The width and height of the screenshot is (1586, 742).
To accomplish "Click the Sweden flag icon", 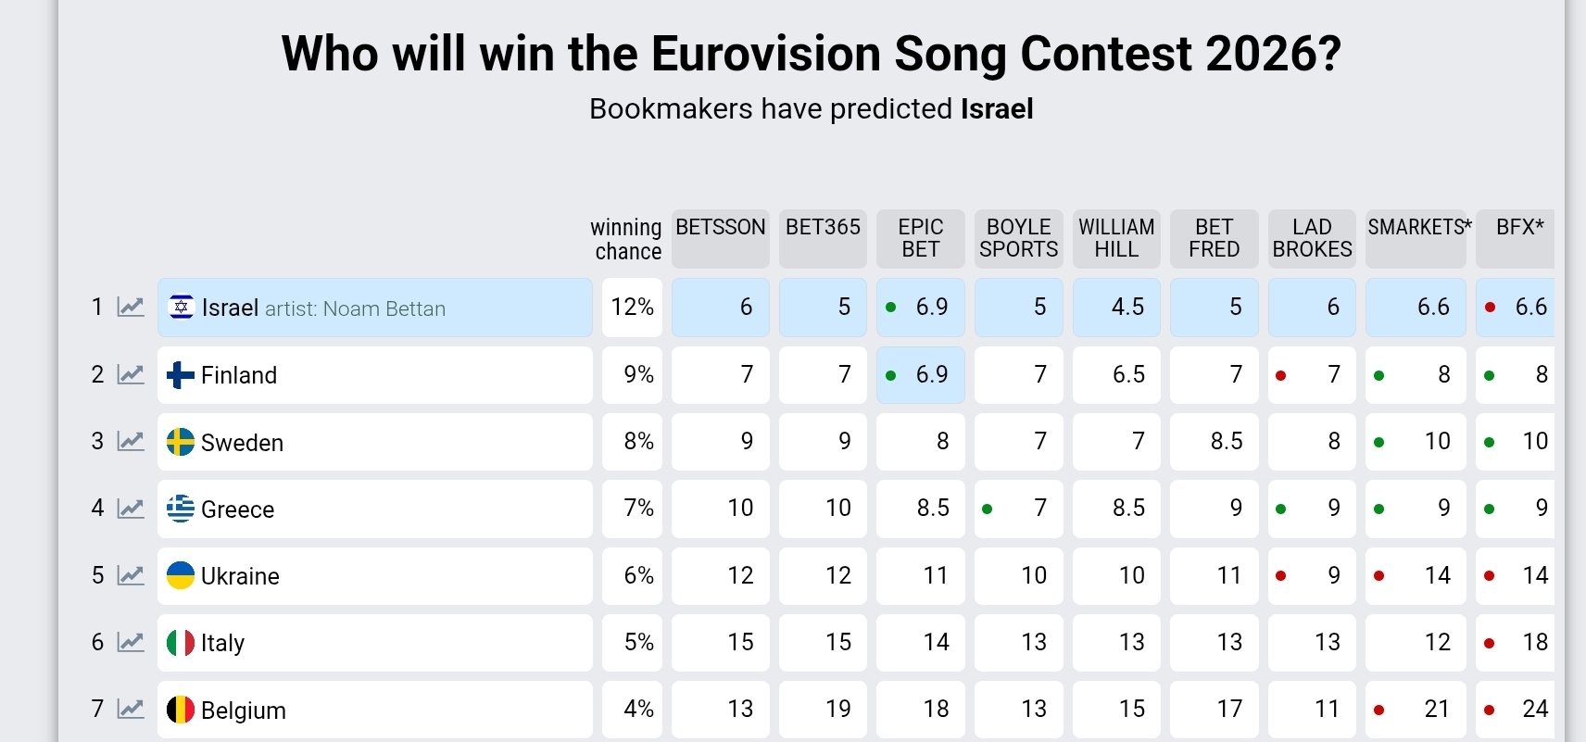I will pyautogui.click(x=181, y=442).
